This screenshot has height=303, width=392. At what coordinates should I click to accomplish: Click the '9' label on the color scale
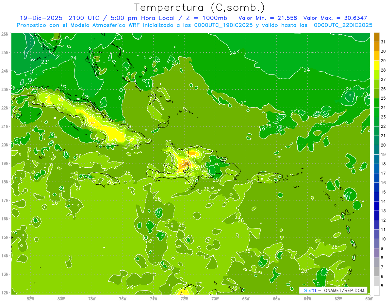pyautogui.click(x=382, y=248)
